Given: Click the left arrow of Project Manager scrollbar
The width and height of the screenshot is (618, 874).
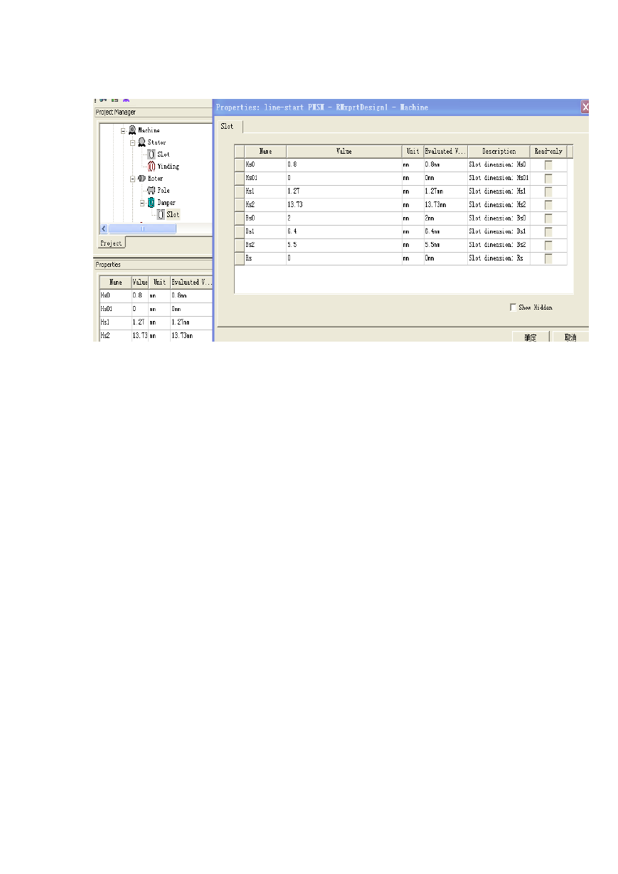Looking at the screenshot, I should (103, 228).
